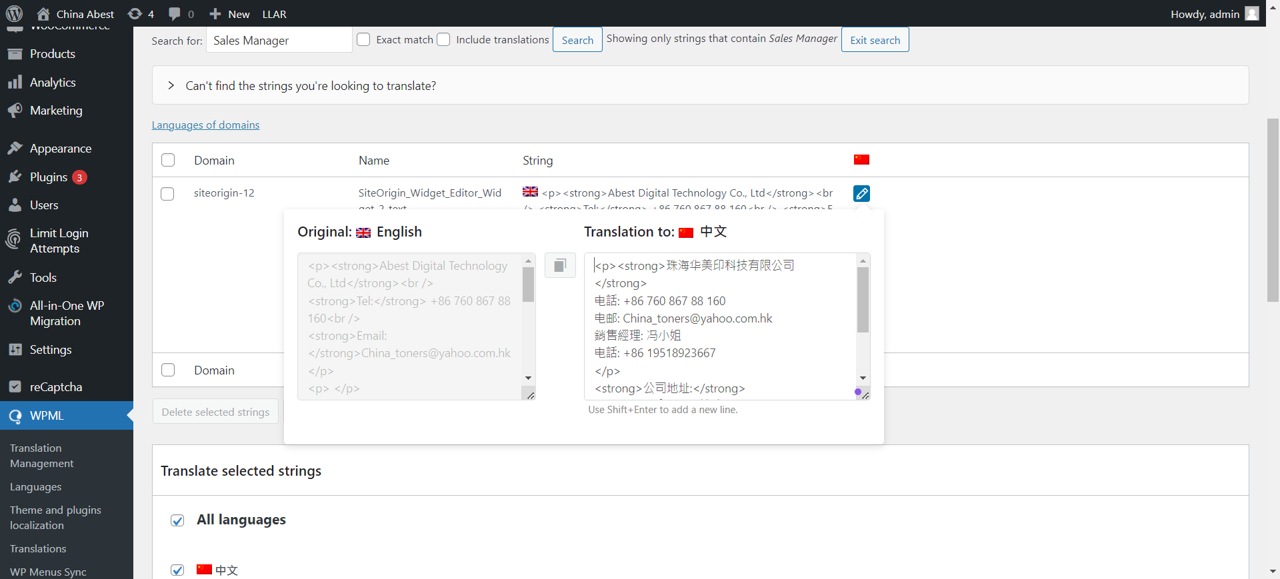Screen dimensions: 1280x579
Task: Open LLAR admin bar item
Action: (274, 14)
